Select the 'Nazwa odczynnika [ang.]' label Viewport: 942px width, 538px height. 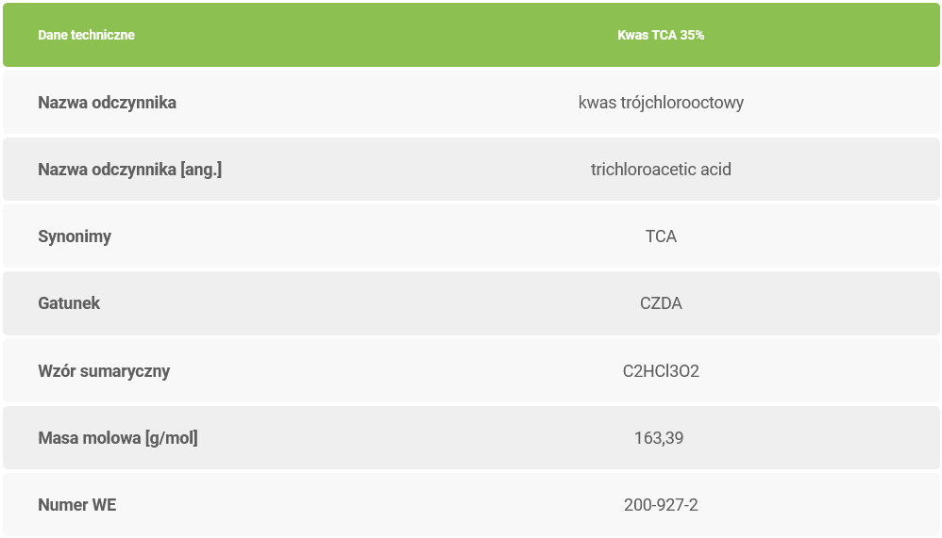click(x=129, y=170)
